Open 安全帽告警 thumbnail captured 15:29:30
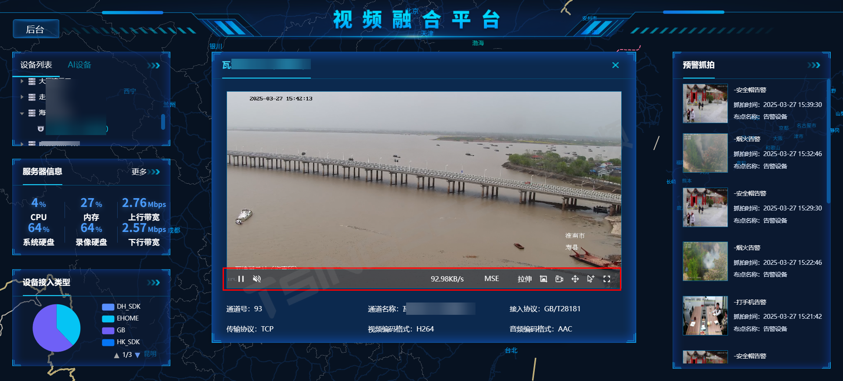 click(x=705, y=207)
